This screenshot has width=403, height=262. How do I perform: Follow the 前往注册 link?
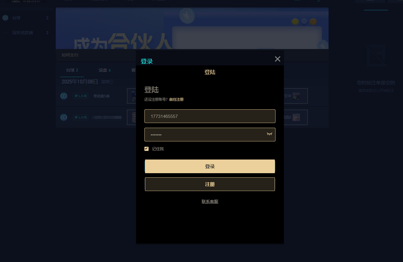176,100
